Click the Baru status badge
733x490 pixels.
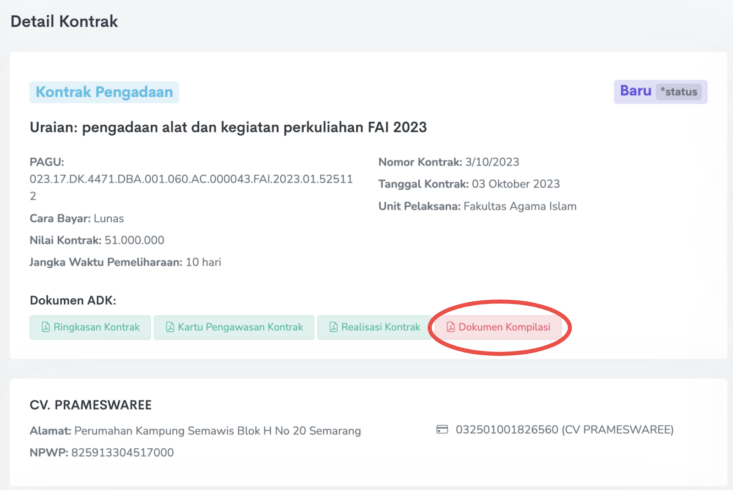tap(661, 92)
